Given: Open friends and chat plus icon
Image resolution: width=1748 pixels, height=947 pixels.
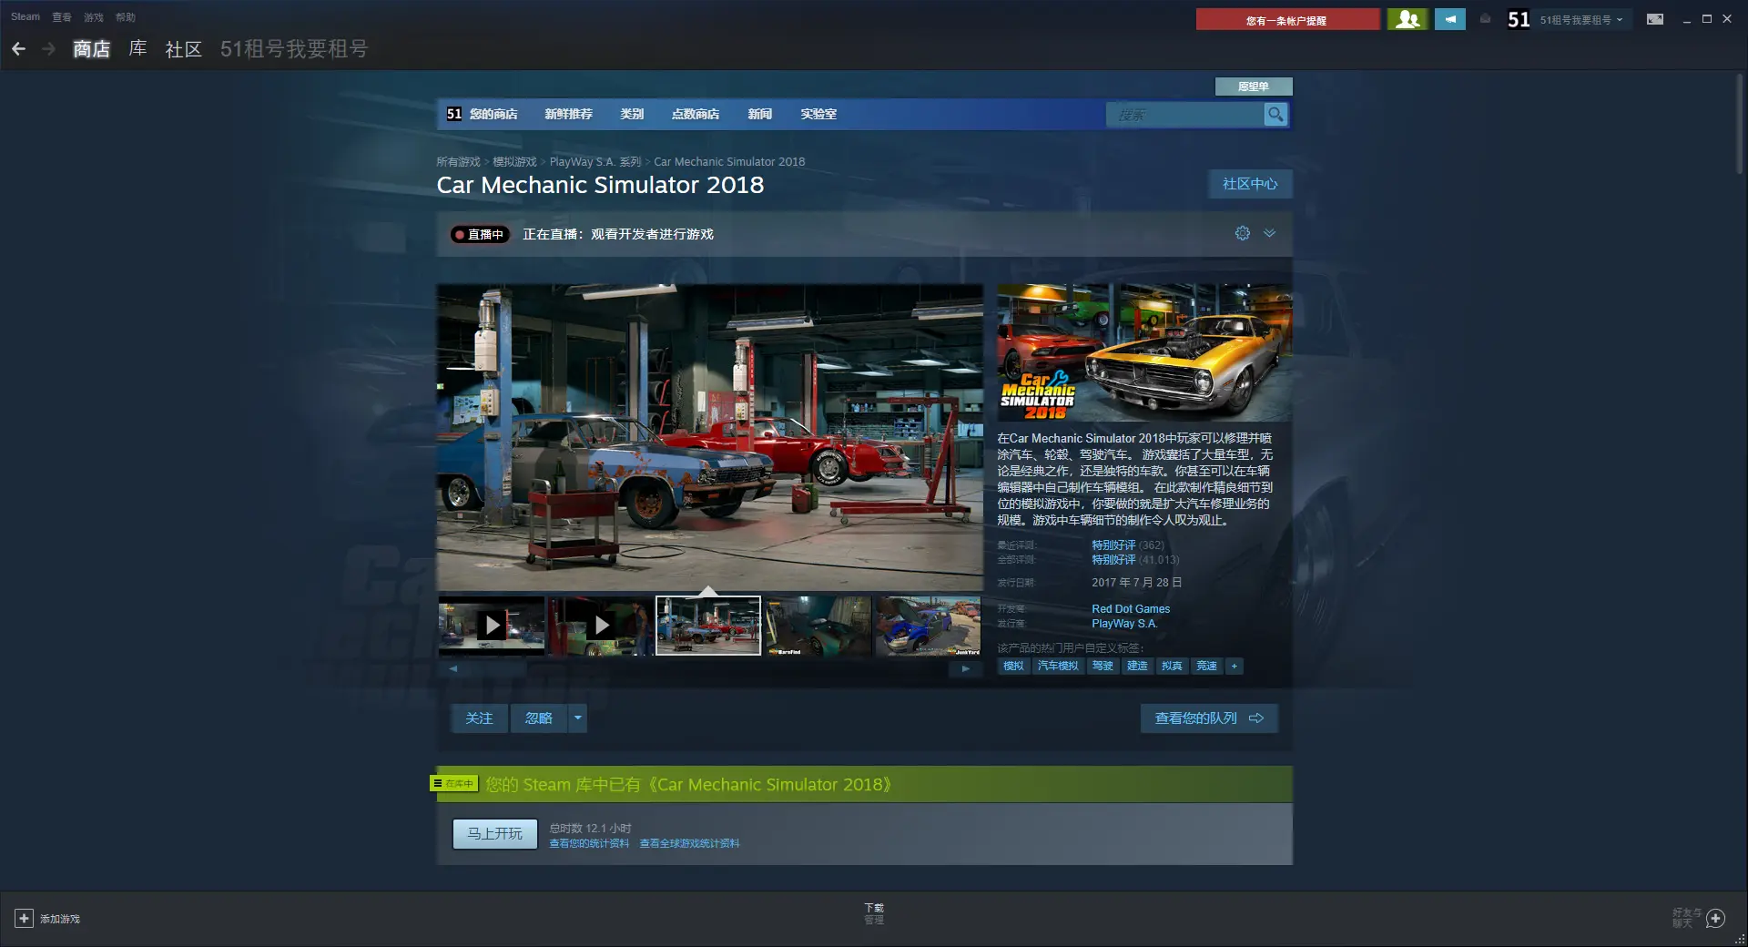Looking at the screenshot, I should (1715, 918).
